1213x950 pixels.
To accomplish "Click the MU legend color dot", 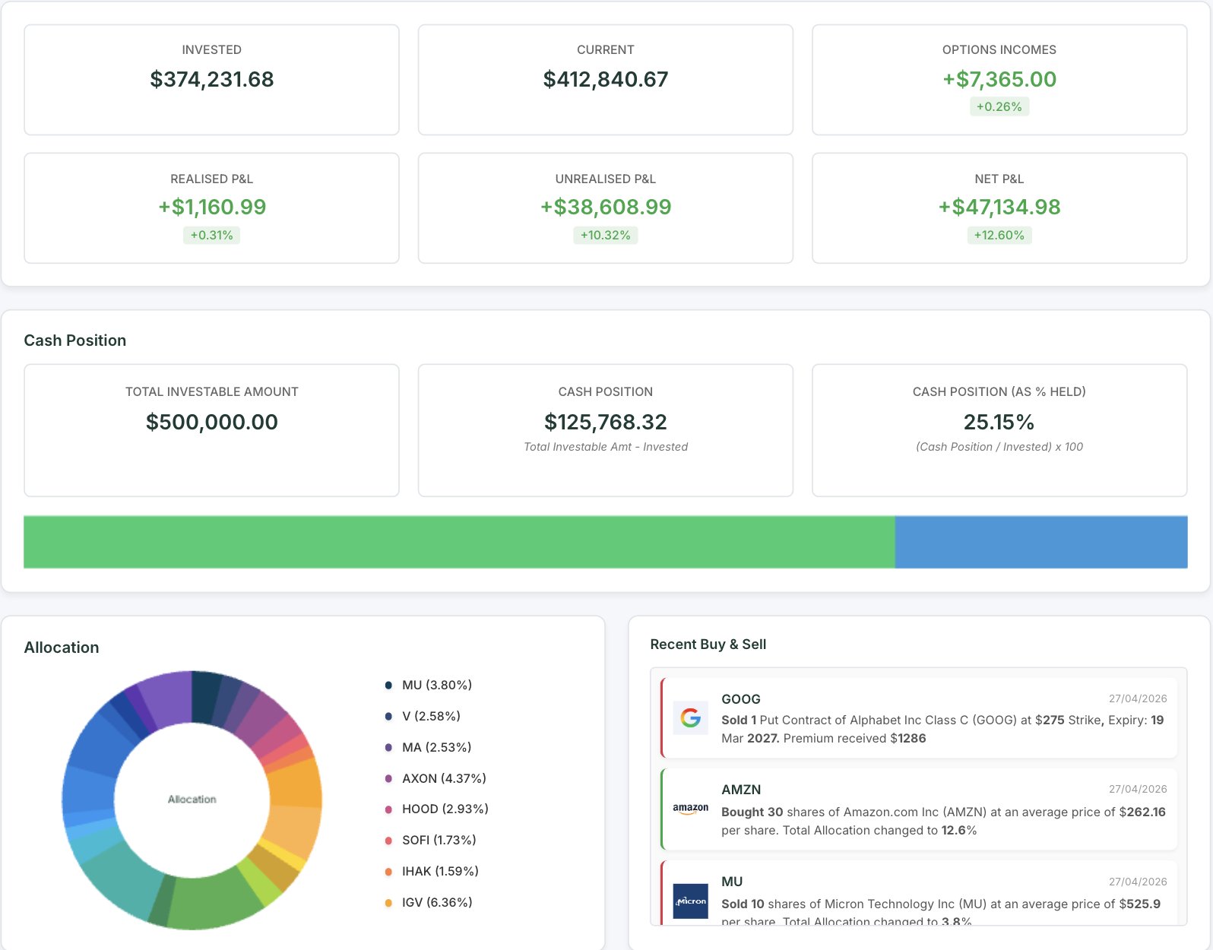I will pyautogui.click(x=388, y=686).
